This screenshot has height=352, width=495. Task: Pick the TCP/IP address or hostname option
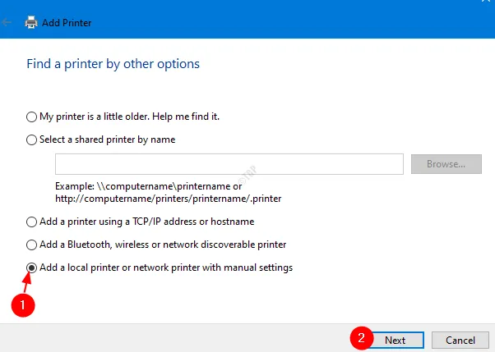32,222
